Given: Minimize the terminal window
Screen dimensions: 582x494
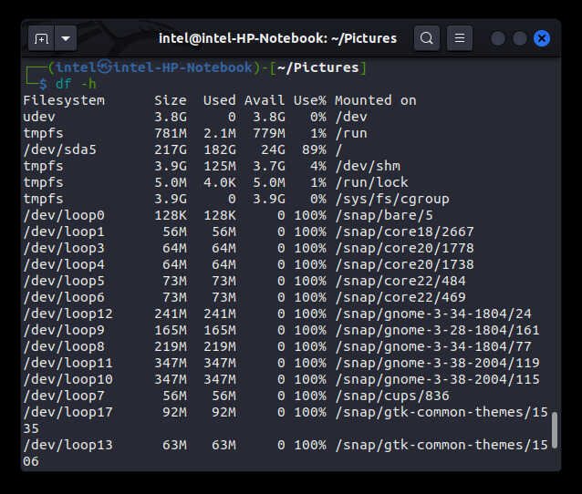Looking at the screenshot, I should (x=498, y=38).
